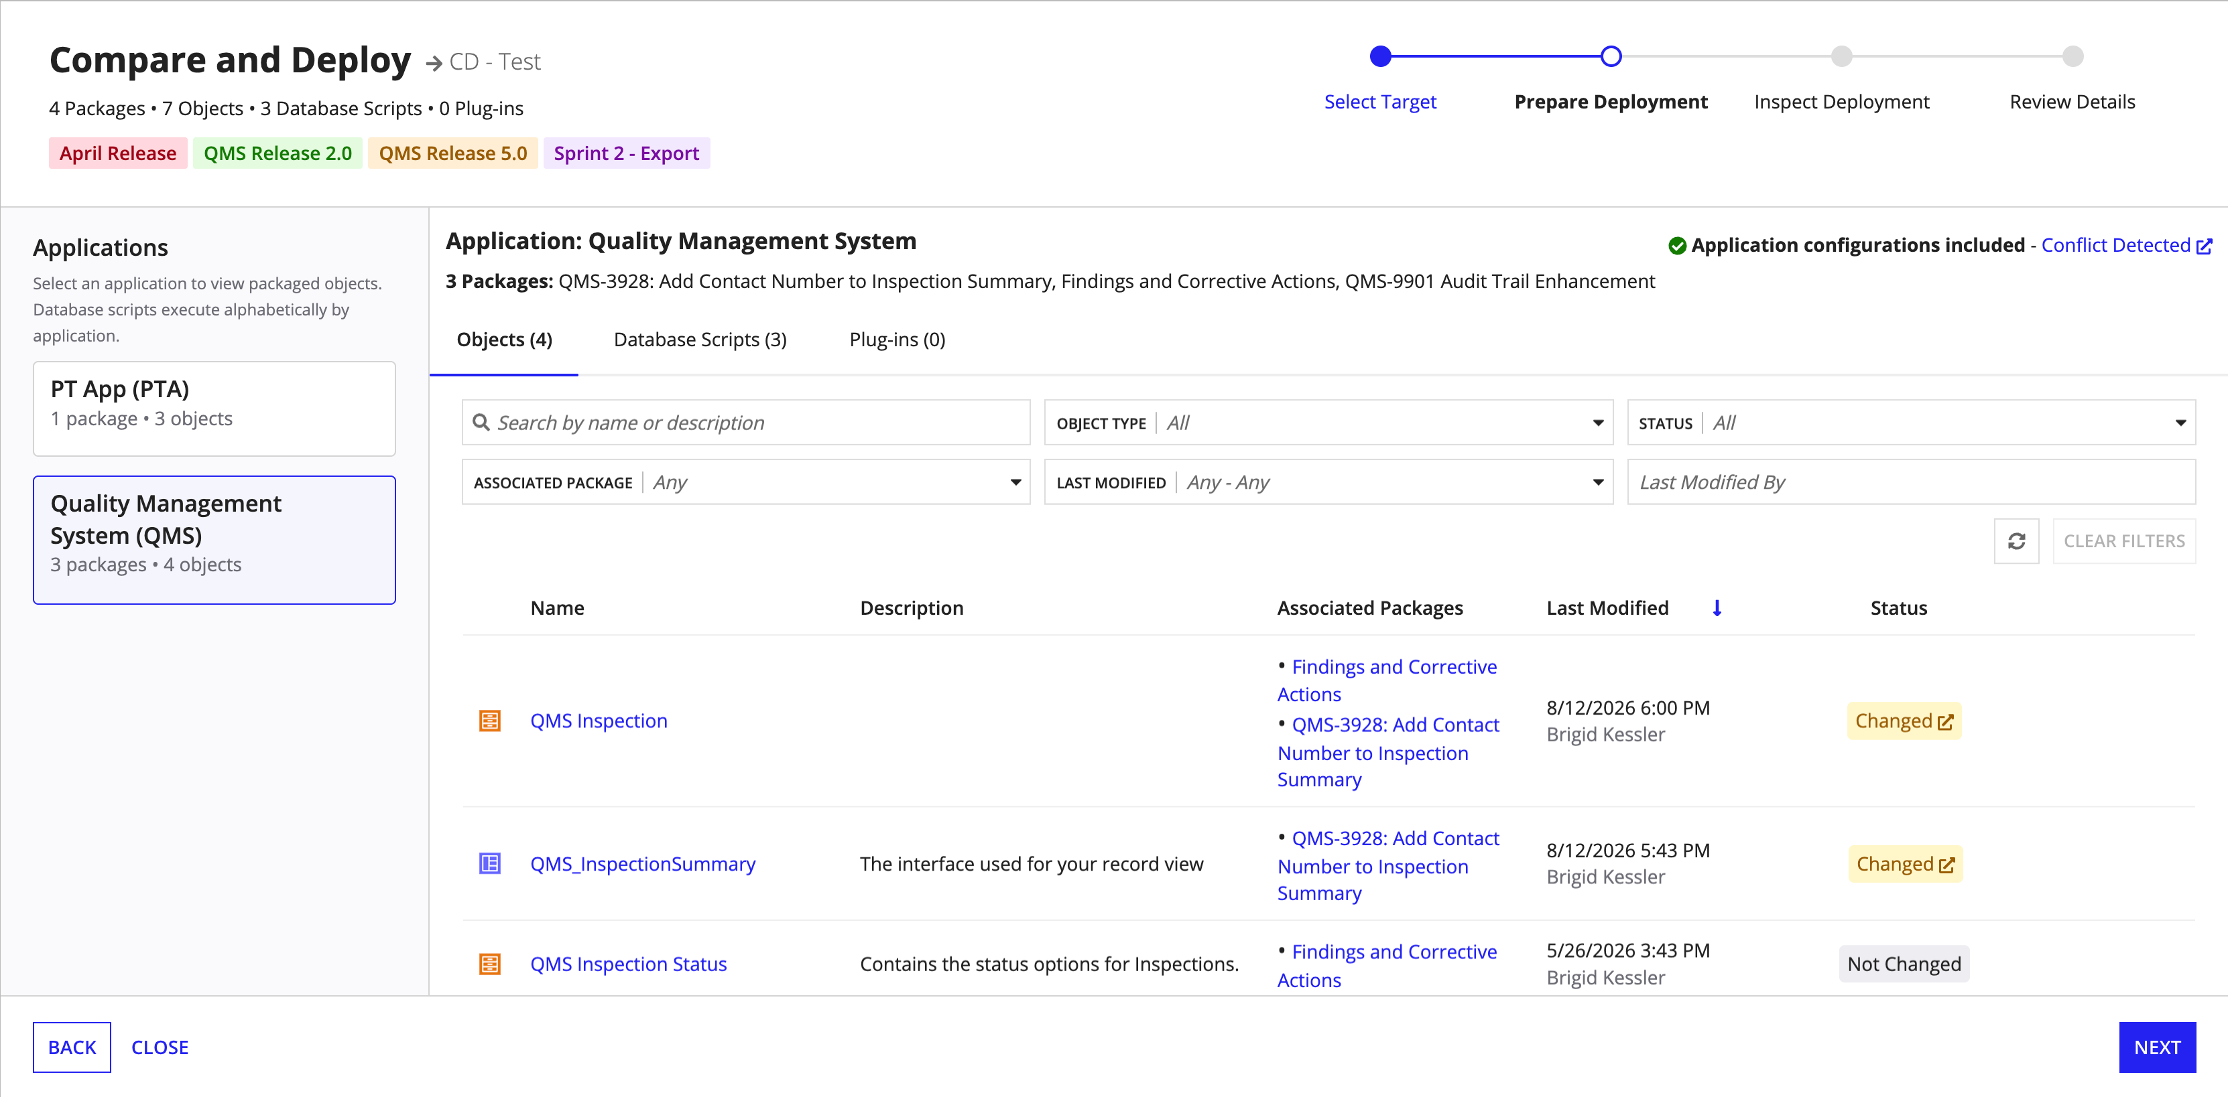Click the sort arrow in Last Modified column
The image size is (2228, 1097).
coord(1717,607)
